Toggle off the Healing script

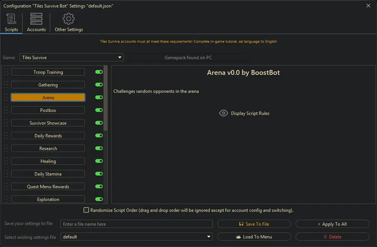[99, 161]
